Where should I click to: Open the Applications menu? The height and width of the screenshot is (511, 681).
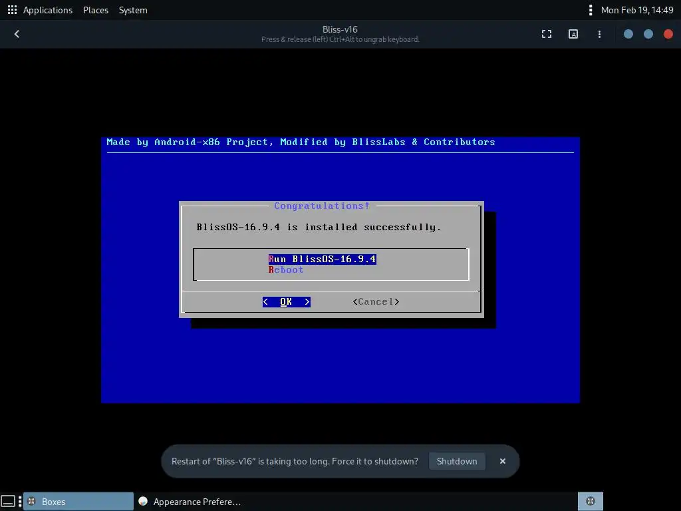pos(48,10)
